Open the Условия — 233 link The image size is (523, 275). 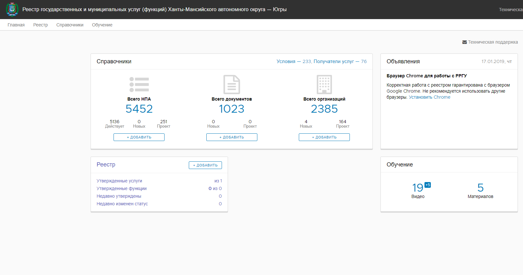click(x=294, y=61)
